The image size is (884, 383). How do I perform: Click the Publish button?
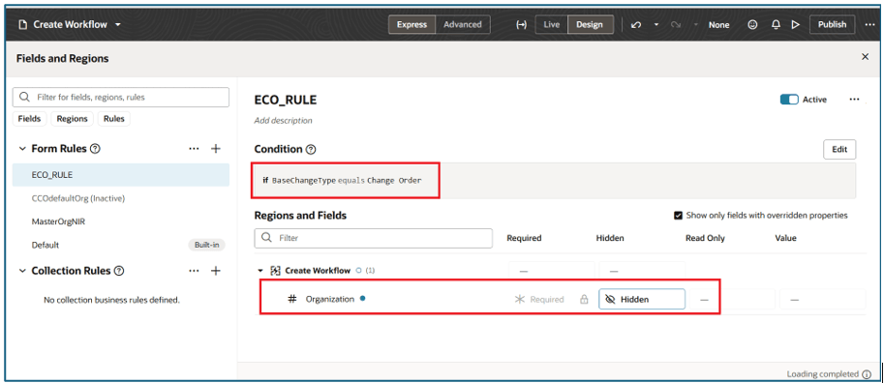[x=832, y=25]
